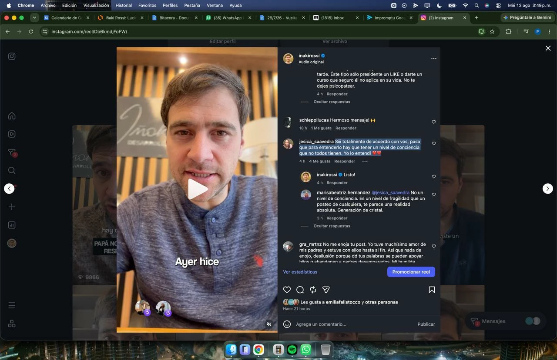This screenshot has height=360, width=557.
Task: Switch to the Calendario de Google tab
Action: coord(67,18)
